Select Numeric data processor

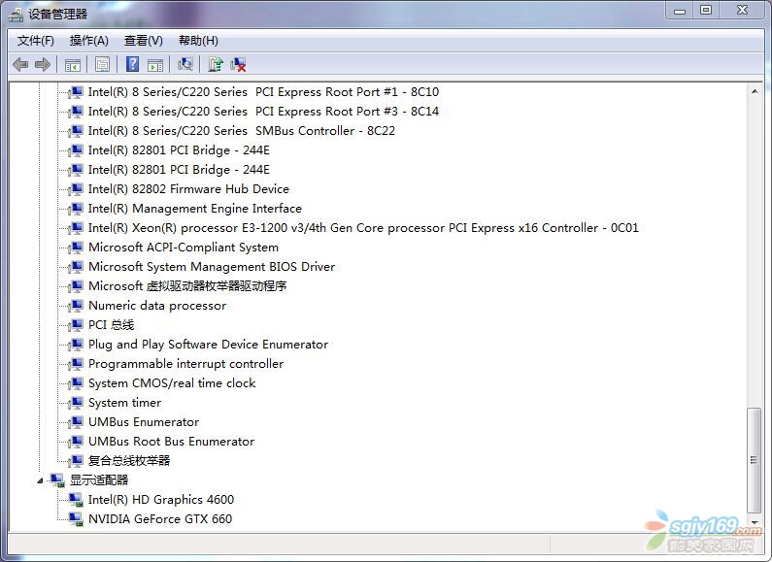click(x=157, y=306)
